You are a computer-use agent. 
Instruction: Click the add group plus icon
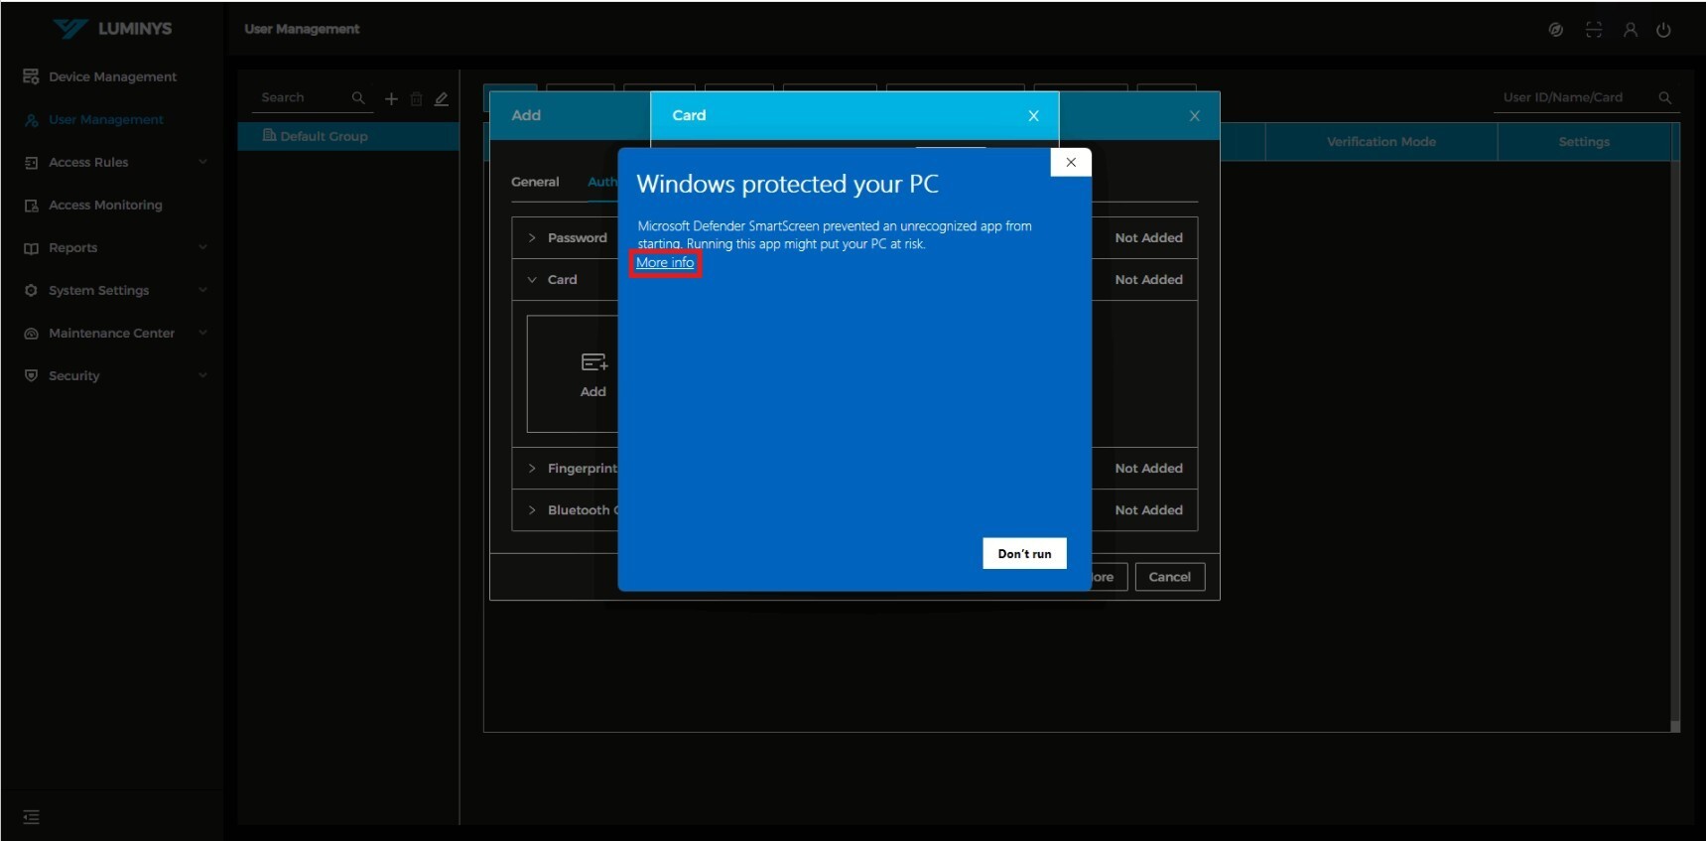391,98
